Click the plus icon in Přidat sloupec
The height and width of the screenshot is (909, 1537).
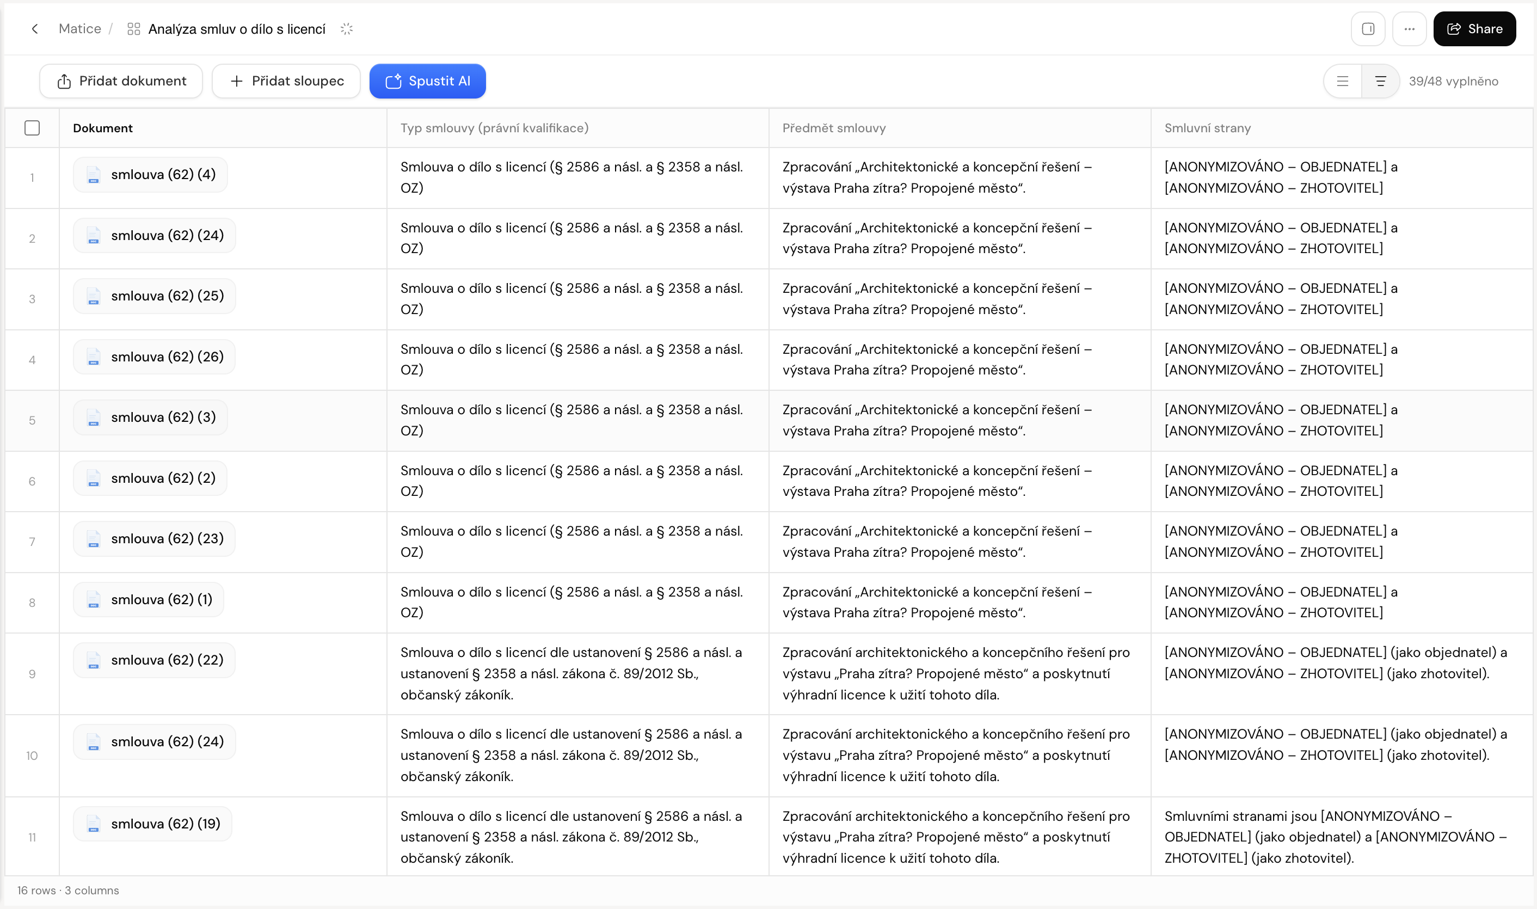[x=236, y=81]
